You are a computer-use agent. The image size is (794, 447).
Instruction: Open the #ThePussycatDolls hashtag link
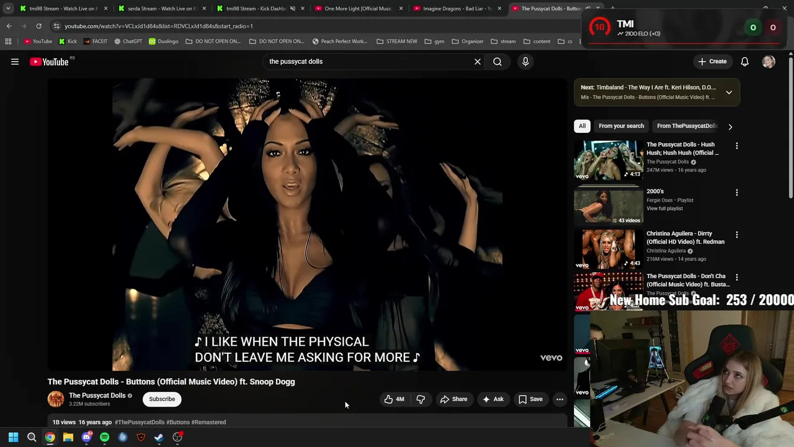click(140, 422)
